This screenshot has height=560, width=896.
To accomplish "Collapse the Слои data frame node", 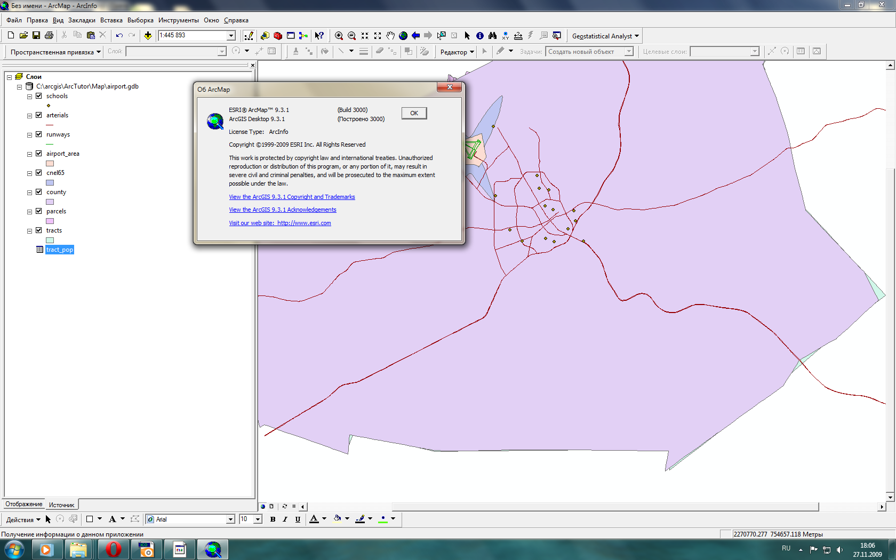I will point(9,77).
